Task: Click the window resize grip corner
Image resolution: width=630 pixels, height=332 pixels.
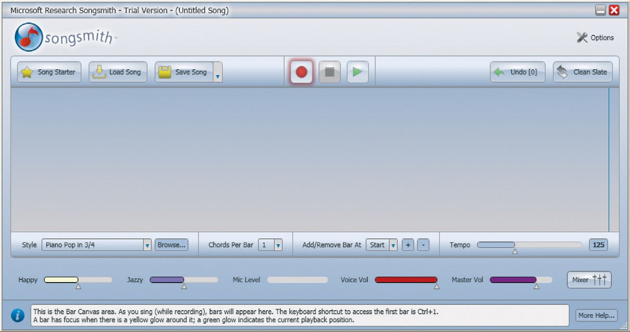Action: coord(625,327)
